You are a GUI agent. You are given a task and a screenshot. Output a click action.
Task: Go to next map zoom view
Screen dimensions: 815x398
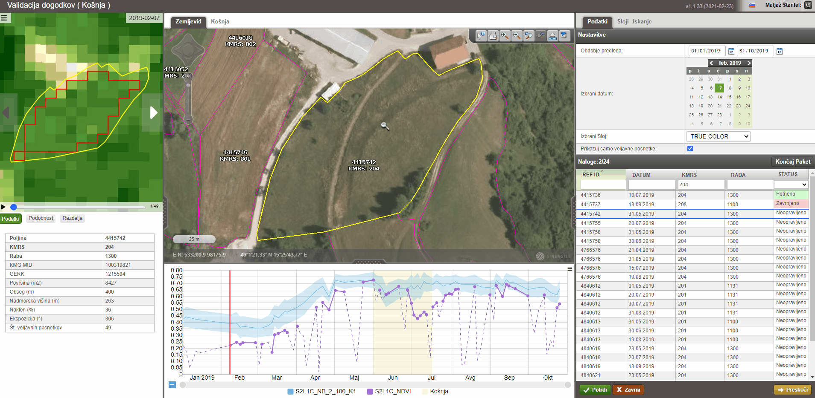[540, 36]
